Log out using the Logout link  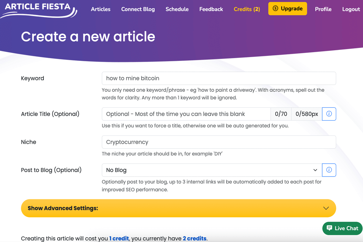point(351,9)
